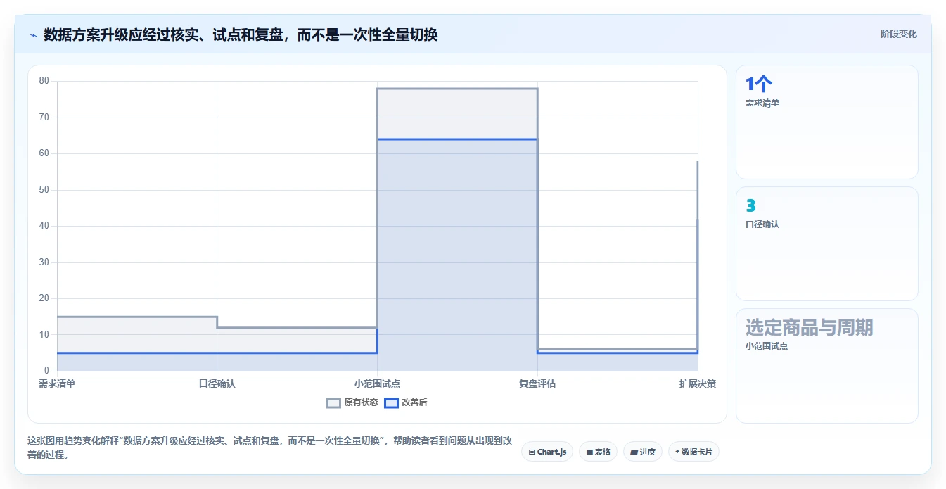Click the 50 y-axis value

44,190
